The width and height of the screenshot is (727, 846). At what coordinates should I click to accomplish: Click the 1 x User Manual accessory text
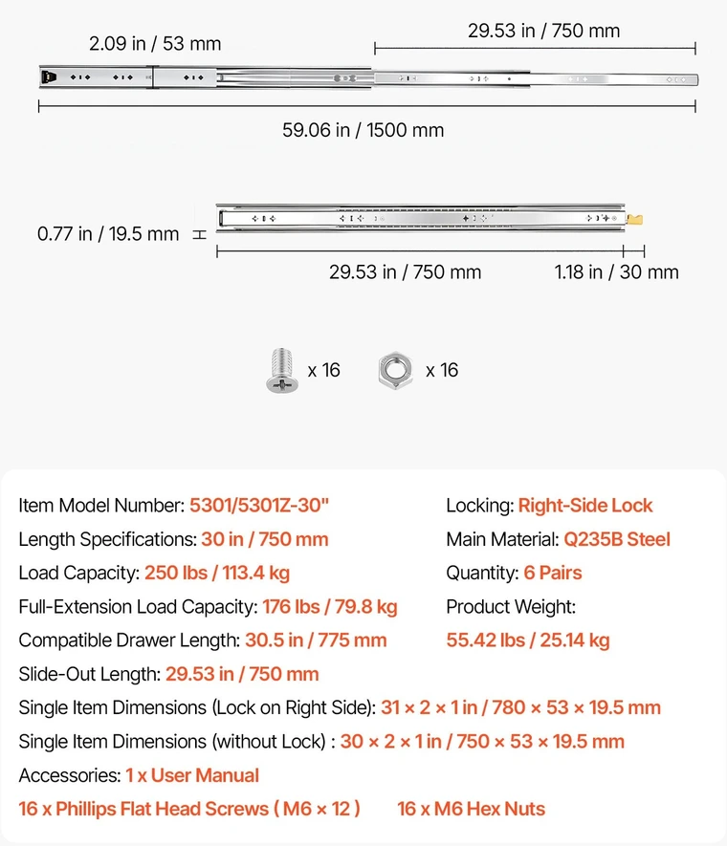tap(192, 775)
